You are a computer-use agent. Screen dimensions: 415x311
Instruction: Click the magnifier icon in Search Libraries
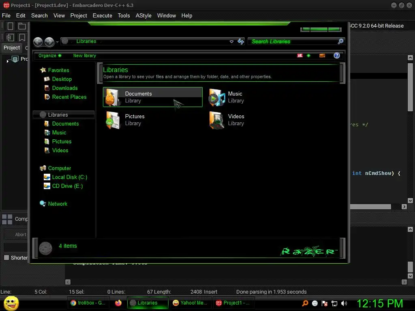tap(340, 41)
